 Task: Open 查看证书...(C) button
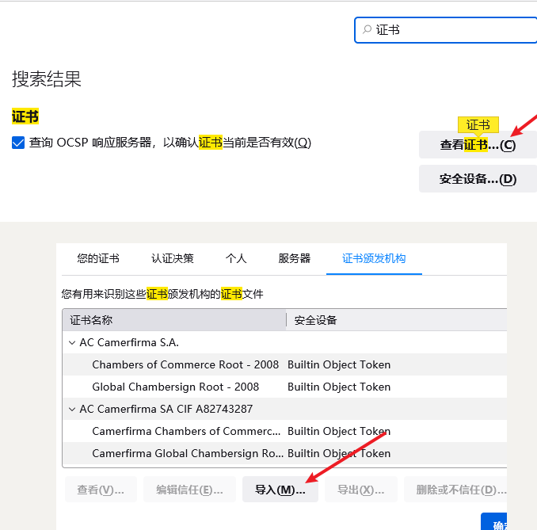[478, 145]
